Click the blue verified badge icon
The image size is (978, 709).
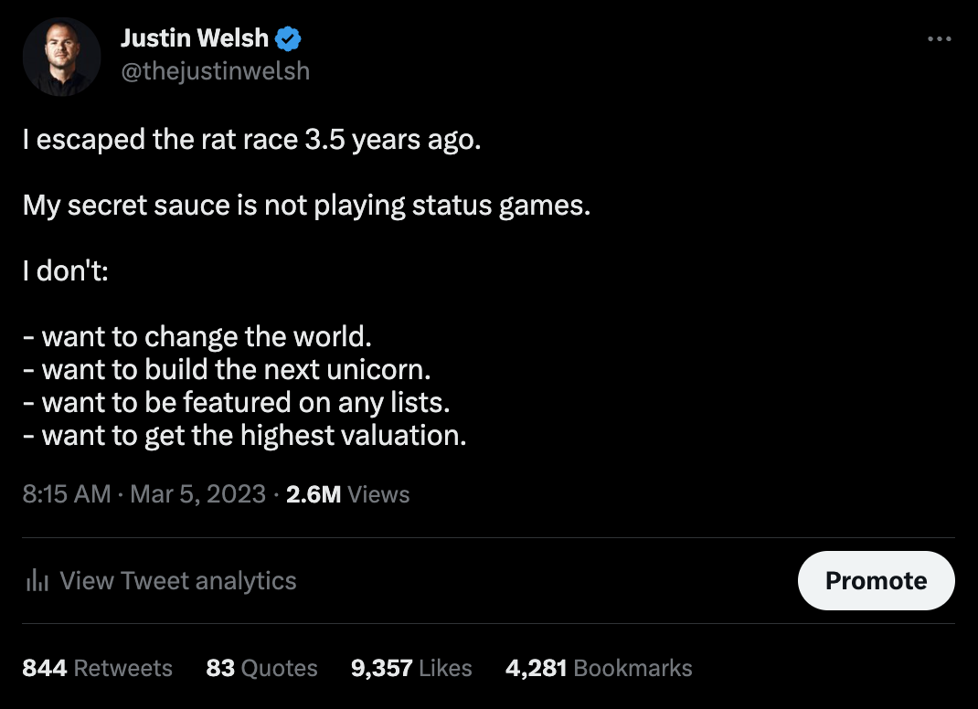coord(288,38)
